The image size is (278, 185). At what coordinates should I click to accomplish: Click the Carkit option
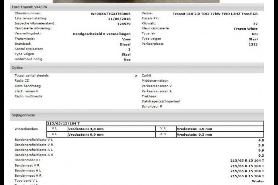[146, 76]
